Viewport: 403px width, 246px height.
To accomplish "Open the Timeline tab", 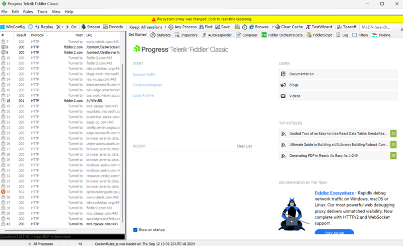I will click(381, 35).
